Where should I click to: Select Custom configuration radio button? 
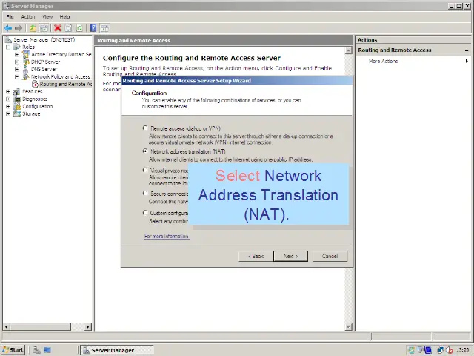[145, 213]
